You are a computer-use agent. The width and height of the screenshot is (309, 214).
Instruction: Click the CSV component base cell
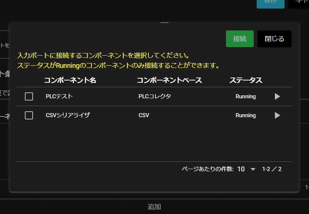[144, 115]
